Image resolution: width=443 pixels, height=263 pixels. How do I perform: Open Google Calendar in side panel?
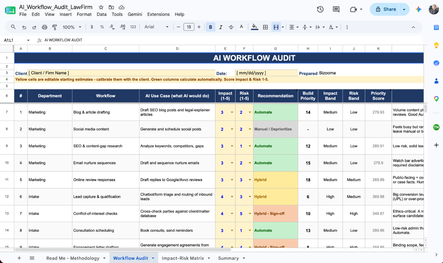pos(436,27)
